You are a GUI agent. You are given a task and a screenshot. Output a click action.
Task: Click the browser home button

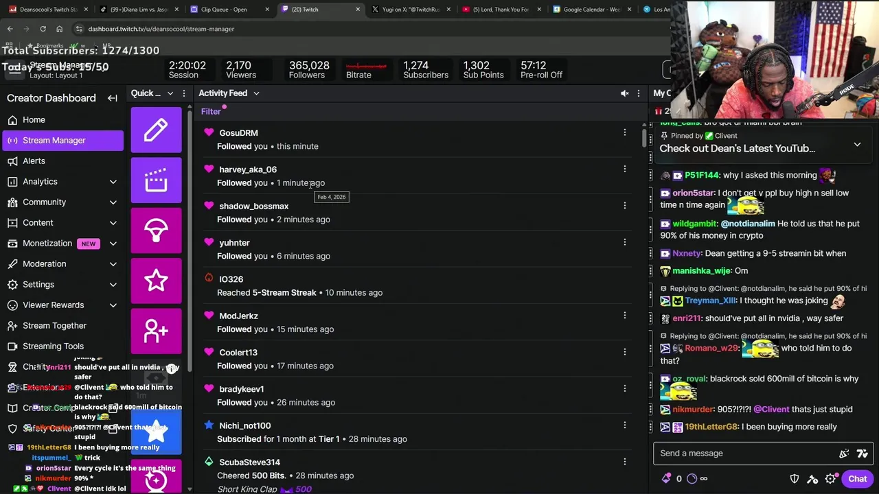[59, 29]
